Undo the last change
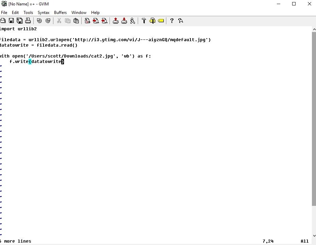The image size is (316, 245). pos(39,20)
